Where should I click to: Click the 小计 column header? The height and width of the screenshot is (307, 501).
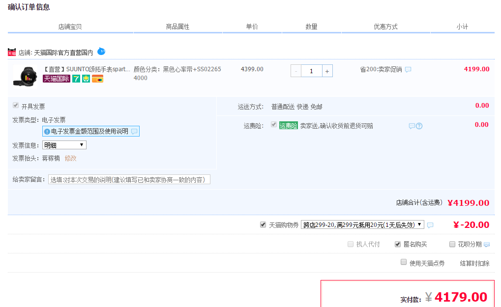click(x=462, y=27)
